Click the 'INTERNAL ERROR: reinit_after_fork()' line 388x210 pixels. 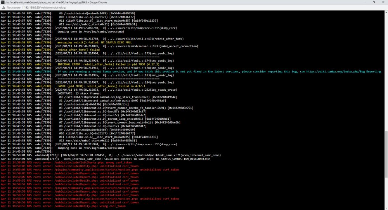tap(80, 64)
